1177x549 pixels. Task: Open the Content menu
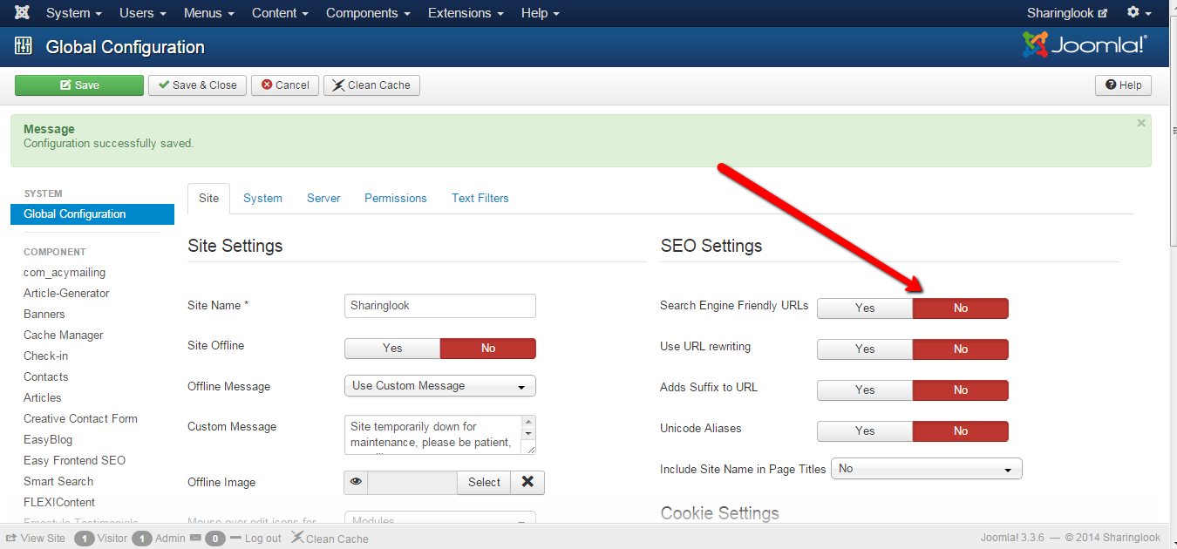(x=281, y=13)
